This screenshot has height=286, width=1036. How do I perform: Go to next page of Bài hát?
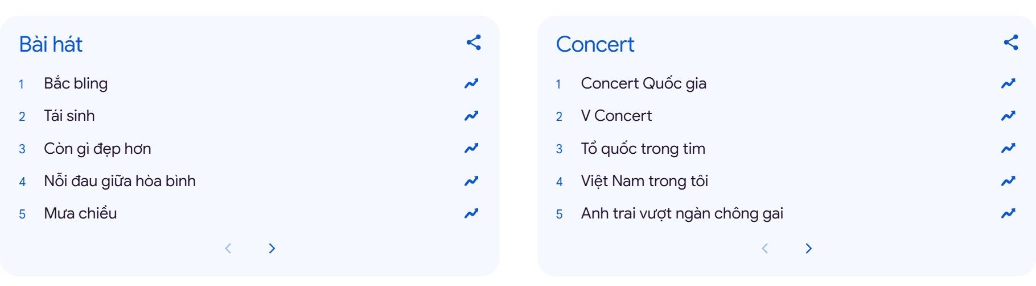point(272,249)
